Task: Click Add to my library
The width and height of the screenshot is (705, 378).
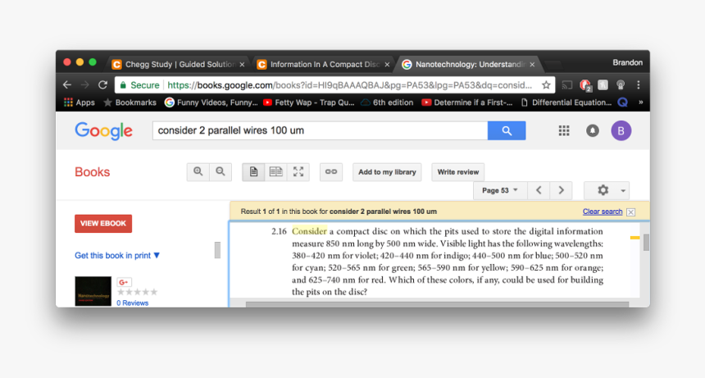Action: (x=387, y=172)
